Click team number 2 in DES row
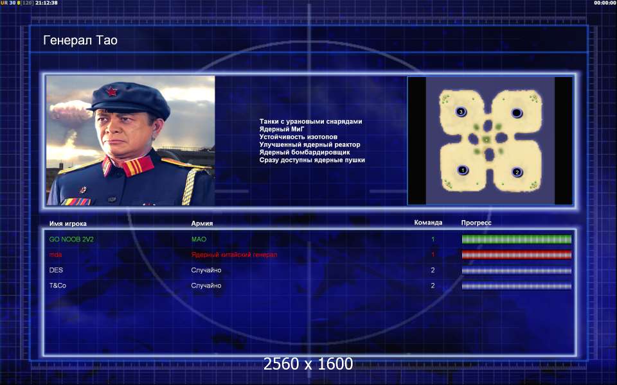Screen dimensions: 617x385 (433, 270)
